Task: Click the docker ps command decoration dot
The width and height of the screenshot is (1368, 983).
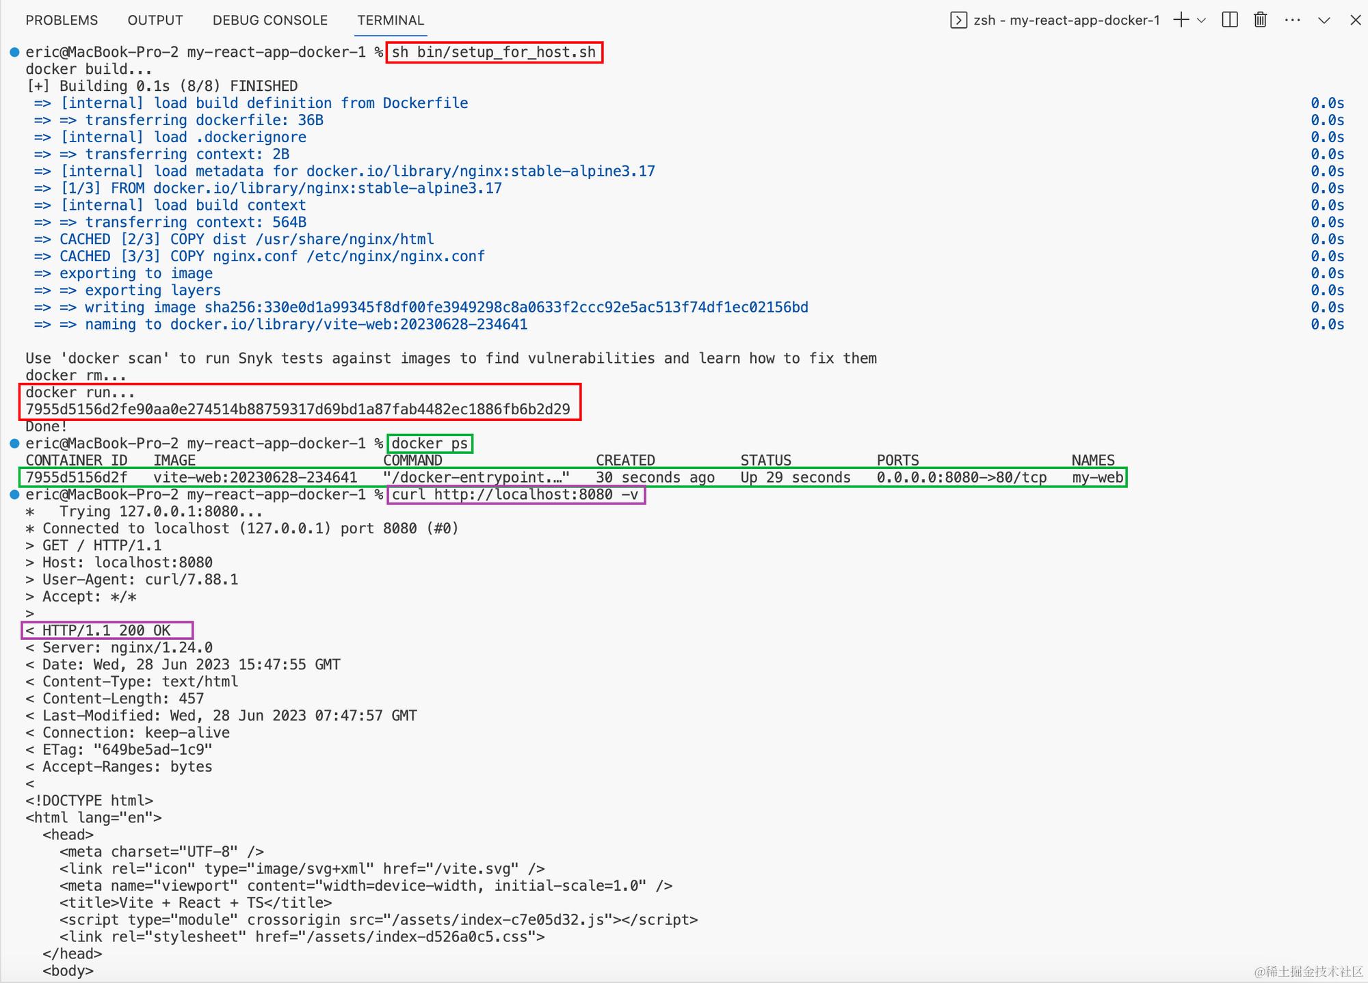Action: coord(14,444)
